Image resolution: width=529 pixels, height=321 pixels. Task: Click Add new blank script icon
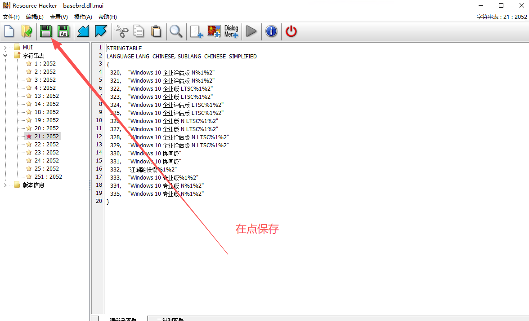196,31
